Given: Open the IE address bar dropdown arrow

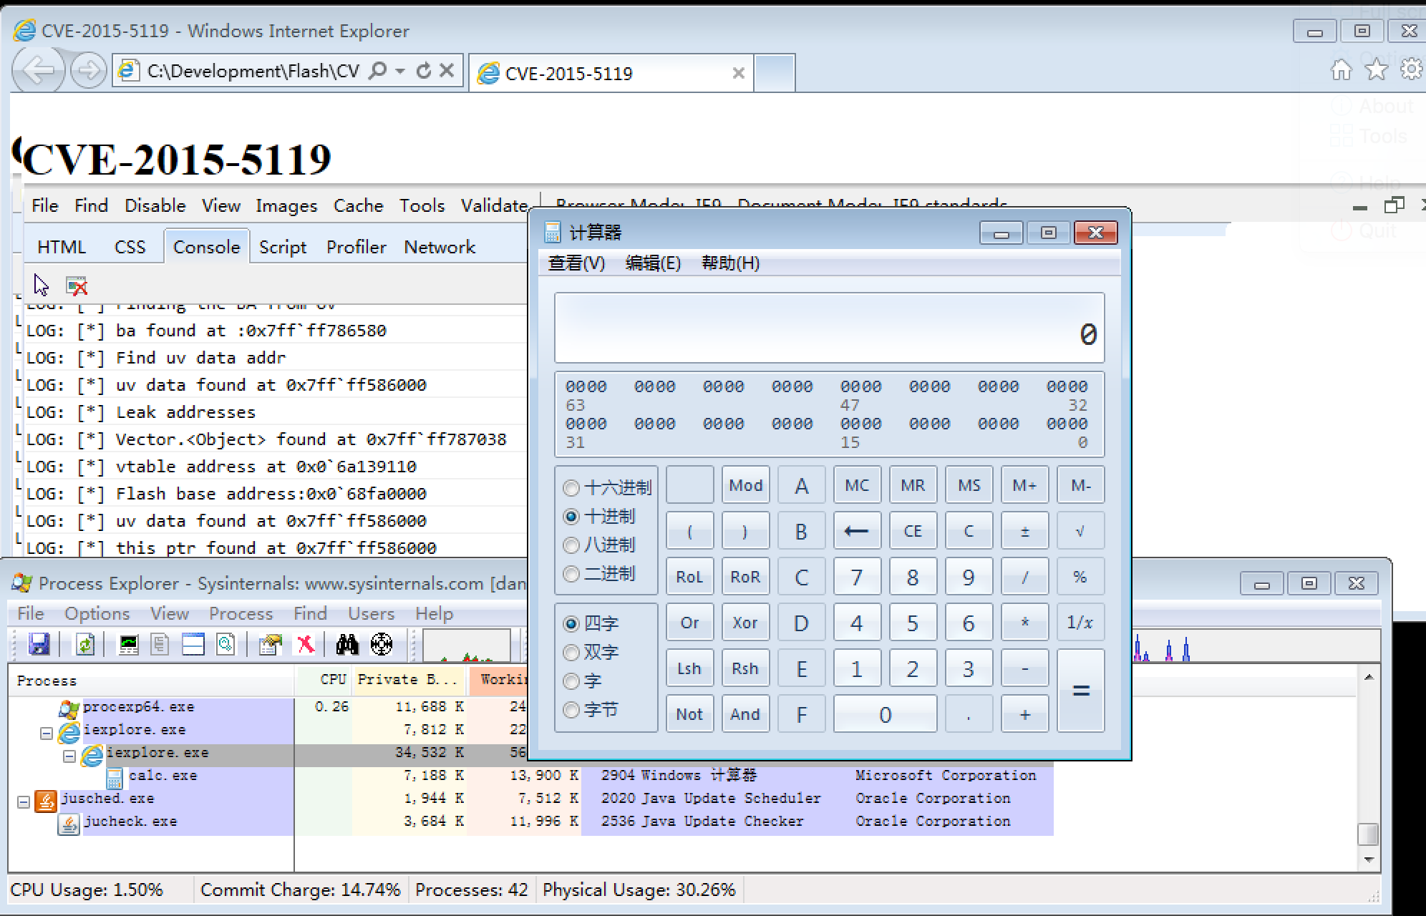Looking at the screenshot, I should (x=400, y=70).
